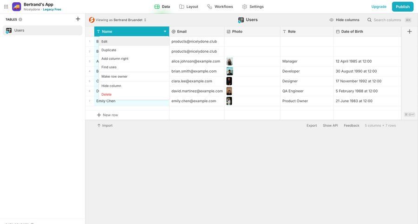Click the Tables info icon
The image size is (418, 224).
tap(20, 19)
